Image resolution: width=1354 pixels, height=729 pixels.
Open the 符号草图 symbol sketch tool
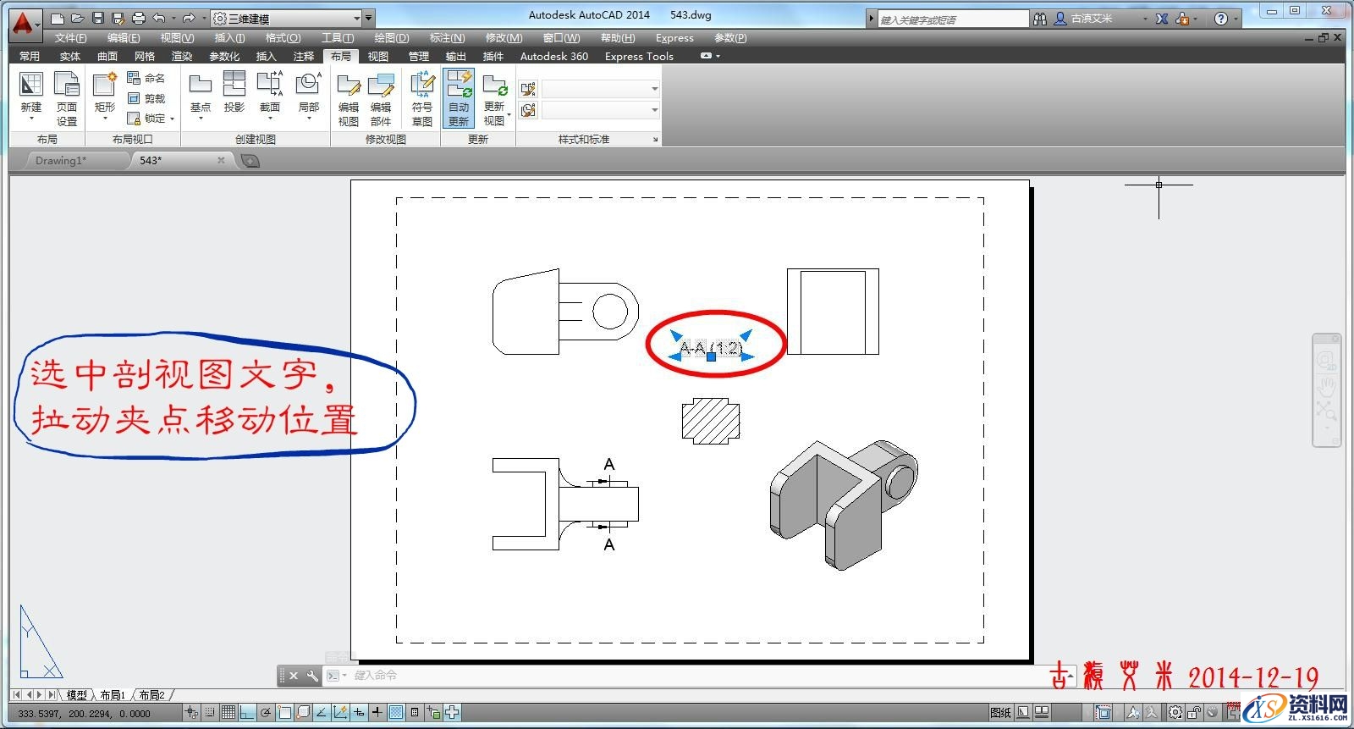421,98
